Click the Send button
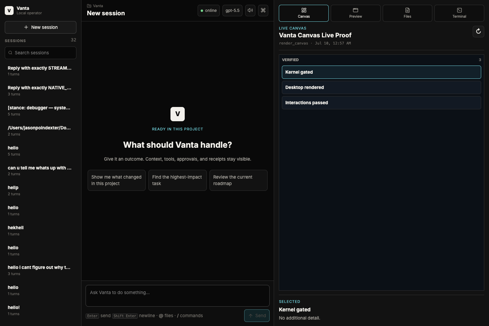Screen dimensions: 489x326 tap(257, 315)
